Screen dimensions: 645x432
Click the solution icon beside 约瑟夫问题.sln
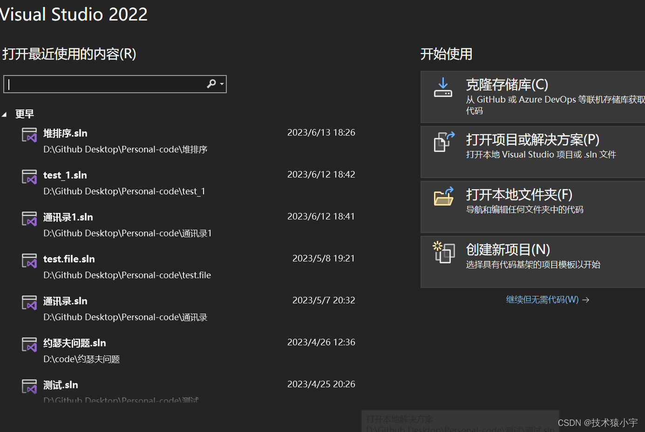click(x=29, y=345)
